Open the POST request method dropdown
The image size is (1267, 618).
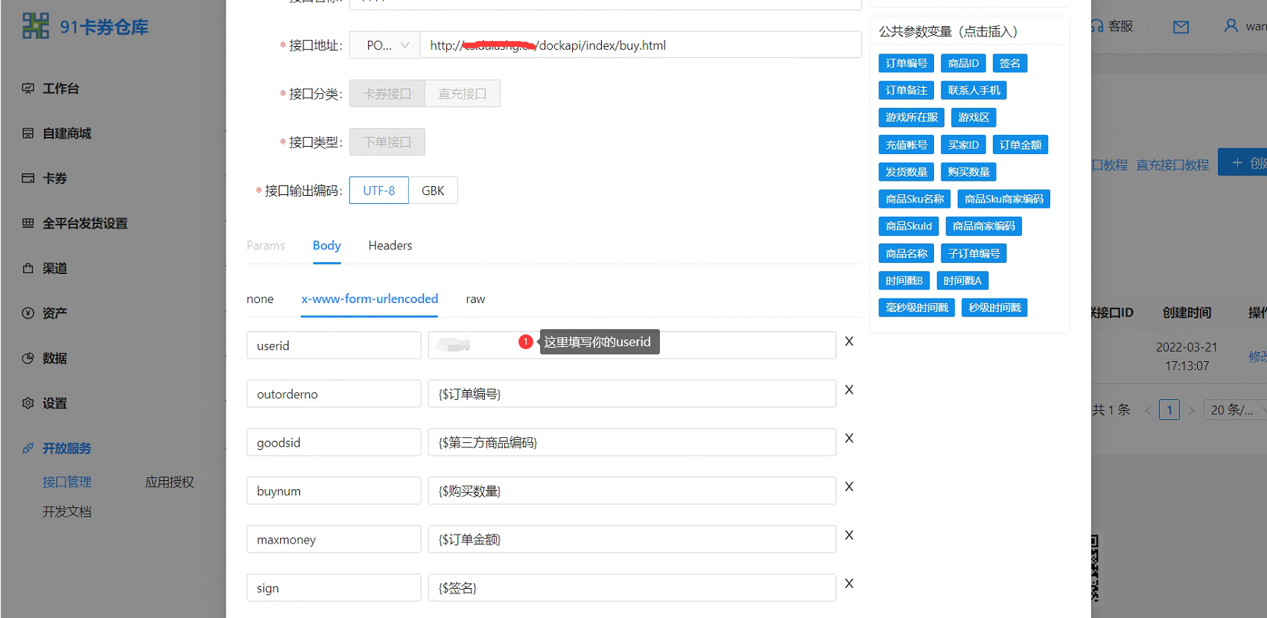[x=385, y=45]
